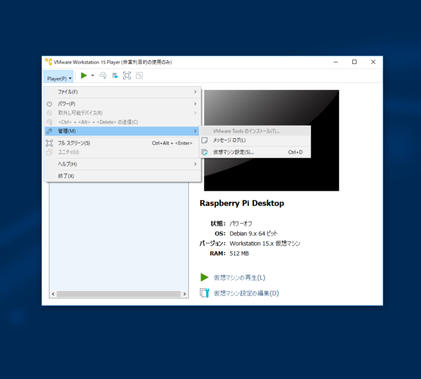Click the virtual machine settings toolbar icon

115,76
